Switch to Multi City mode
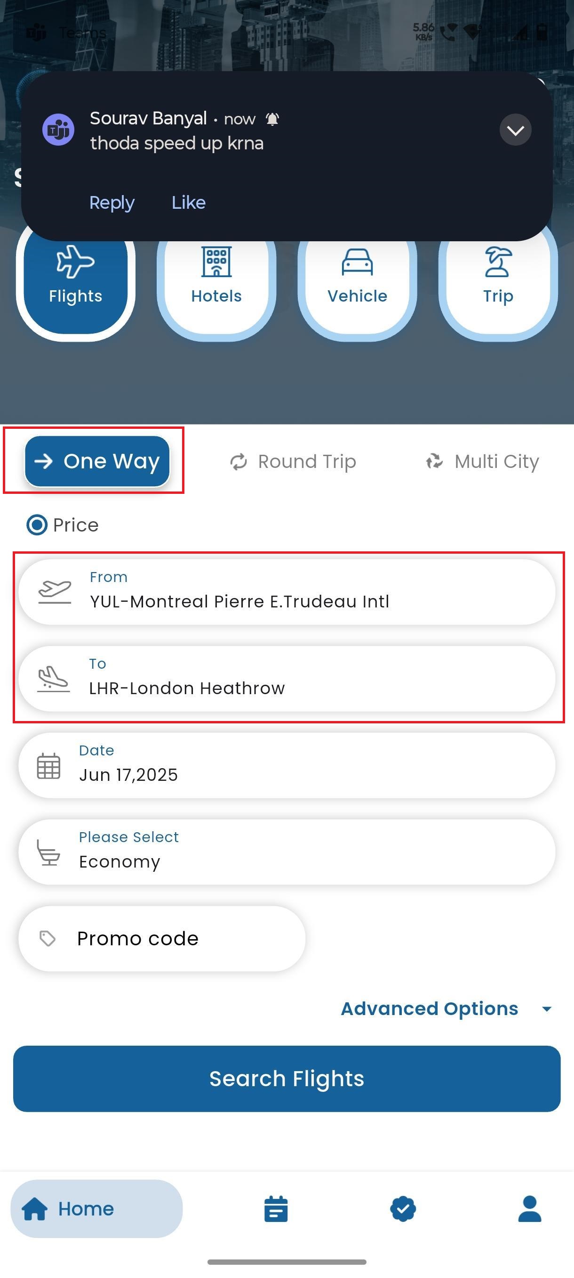Screen dimensions: 574x1278 482,461
